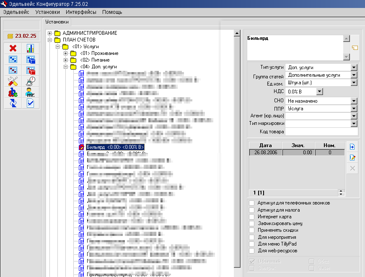Open the НДС rate dropdown

click(x=319, y=91)
